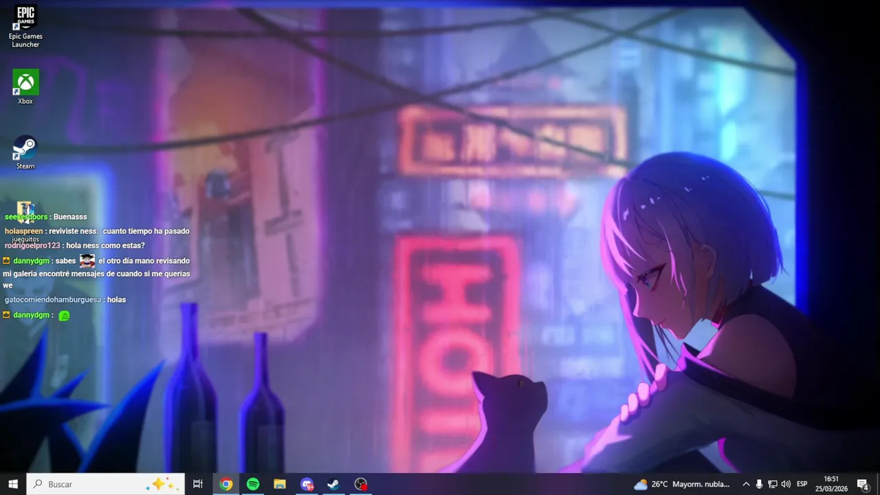Switch the ESP input language indicator
Image resolution: width=880 pixels, height=495 pixels.
click(x=802, y=484)
